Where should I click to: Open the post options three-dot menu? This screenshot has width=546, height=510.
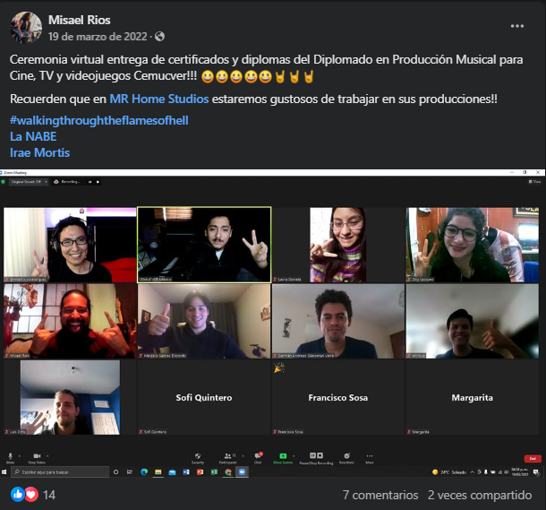coord(517,26)
